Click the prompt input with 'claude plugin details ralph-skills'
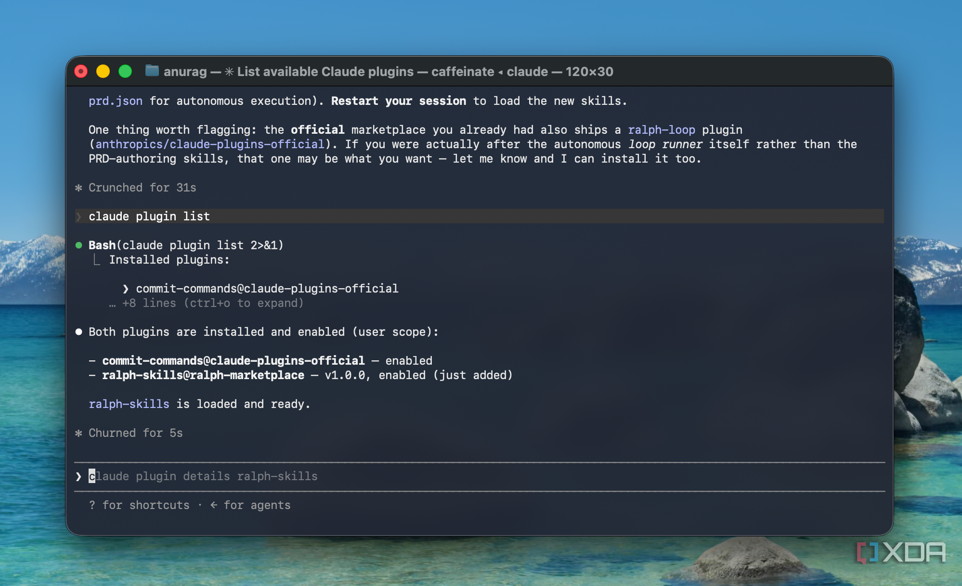Image resolution: width=962 pixels, height=586 pixels. click(480, 476)
